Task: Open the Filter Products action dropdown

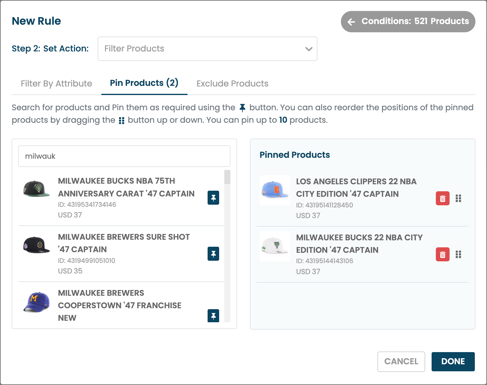Action: [x=208, y=49]
